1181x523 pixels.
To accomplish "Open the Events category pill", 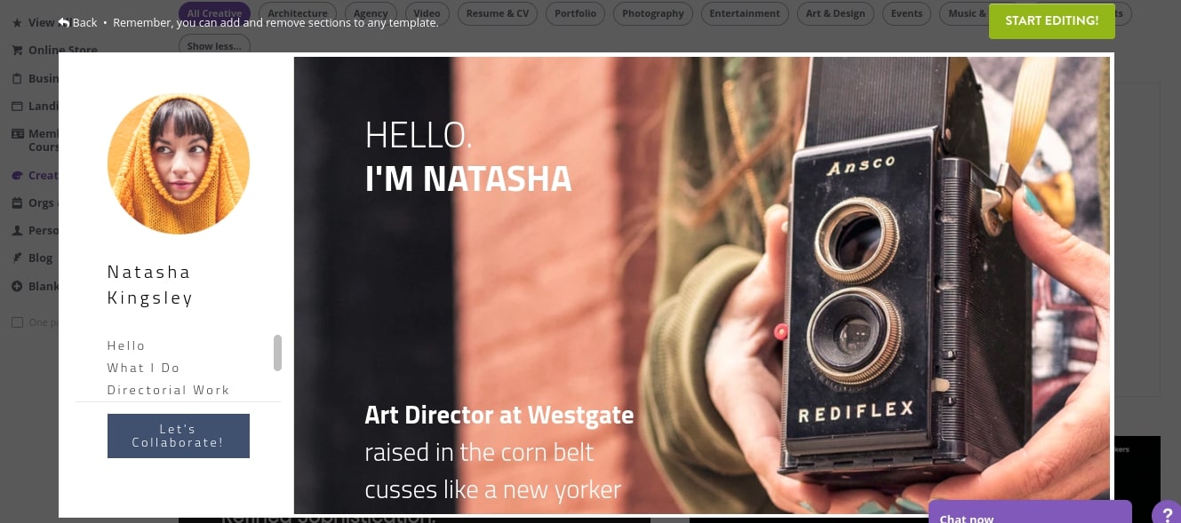I will click(x=906, y=13).
